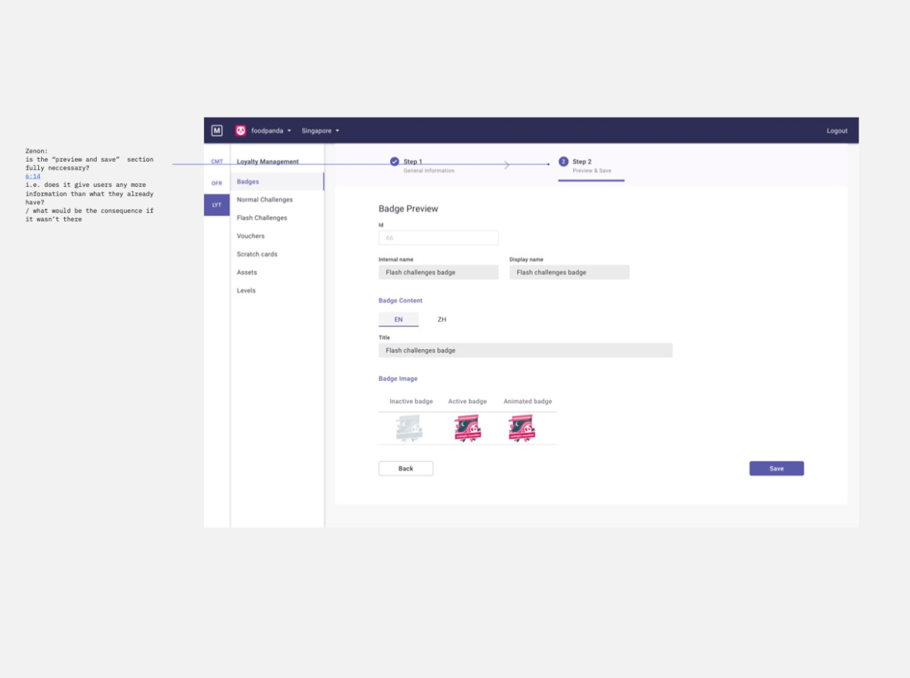
Task: Click the Step 2 number circle icon
Action: [x=563, y=161]
